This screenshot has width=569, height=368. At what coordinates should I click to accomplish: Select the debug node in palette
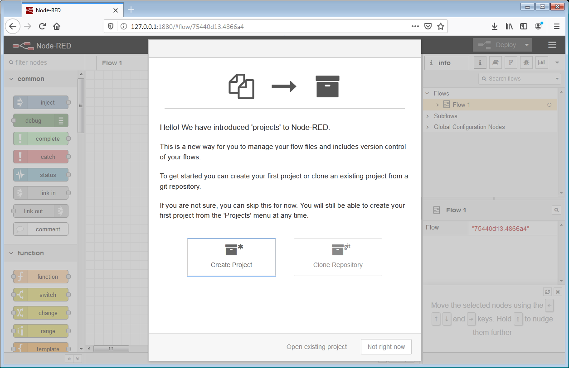[x=41, y=120]
